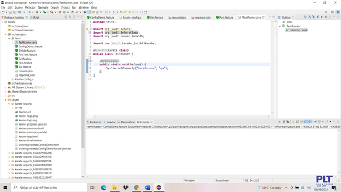Click the Open Type toolbar icon

[x=72, y=12]
